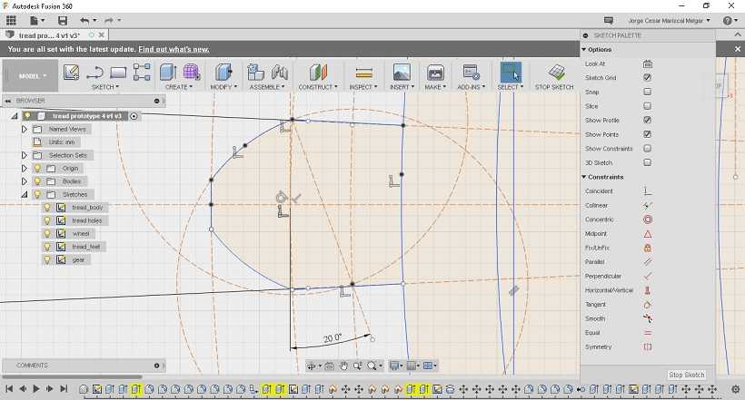The image size is (745, 400).
Task: Click the STOP SKETCH toolbar button
Action: [554, 76]
